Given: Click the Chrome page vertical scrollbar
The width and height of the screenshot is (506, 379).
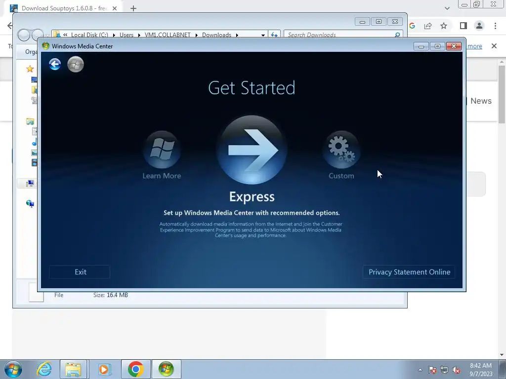Looking at the screenshot, I should pyautogui.click(x=502, y=94).
